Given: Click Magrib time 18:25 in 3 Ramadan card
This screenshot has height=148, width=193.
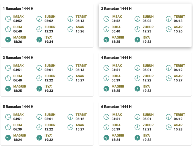Looking at the screenshot, I should 18,91.
